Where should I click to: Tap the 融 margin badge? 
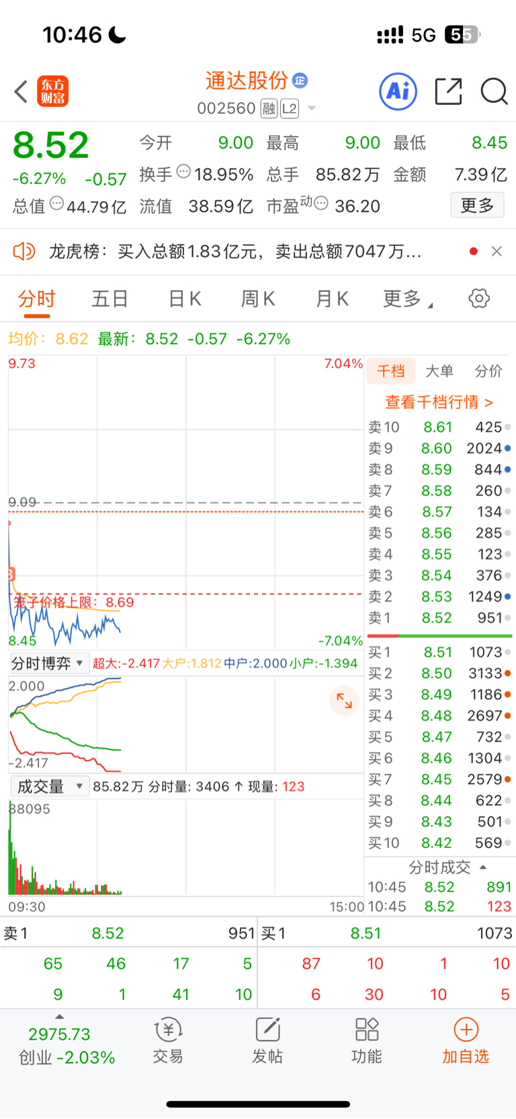click(x=269, y=108)
